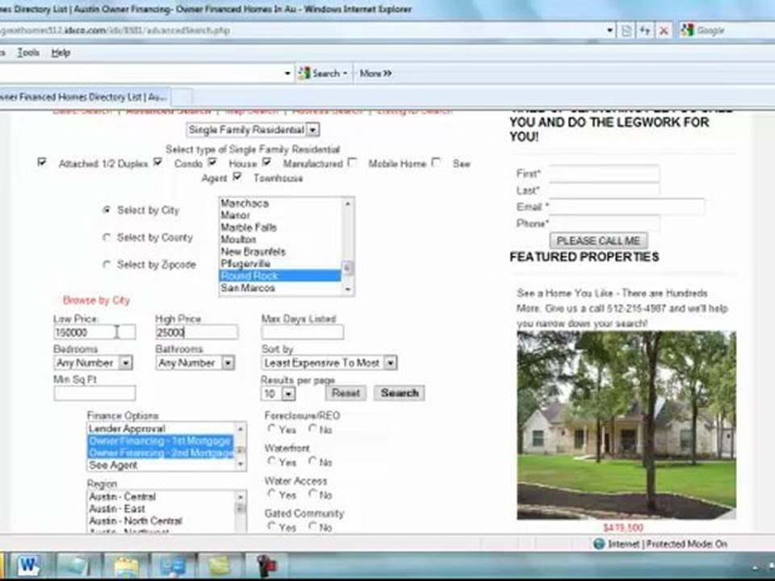
Task: Click the Finance Options scrollbar up arrow
Action: [x=241, y=428]
